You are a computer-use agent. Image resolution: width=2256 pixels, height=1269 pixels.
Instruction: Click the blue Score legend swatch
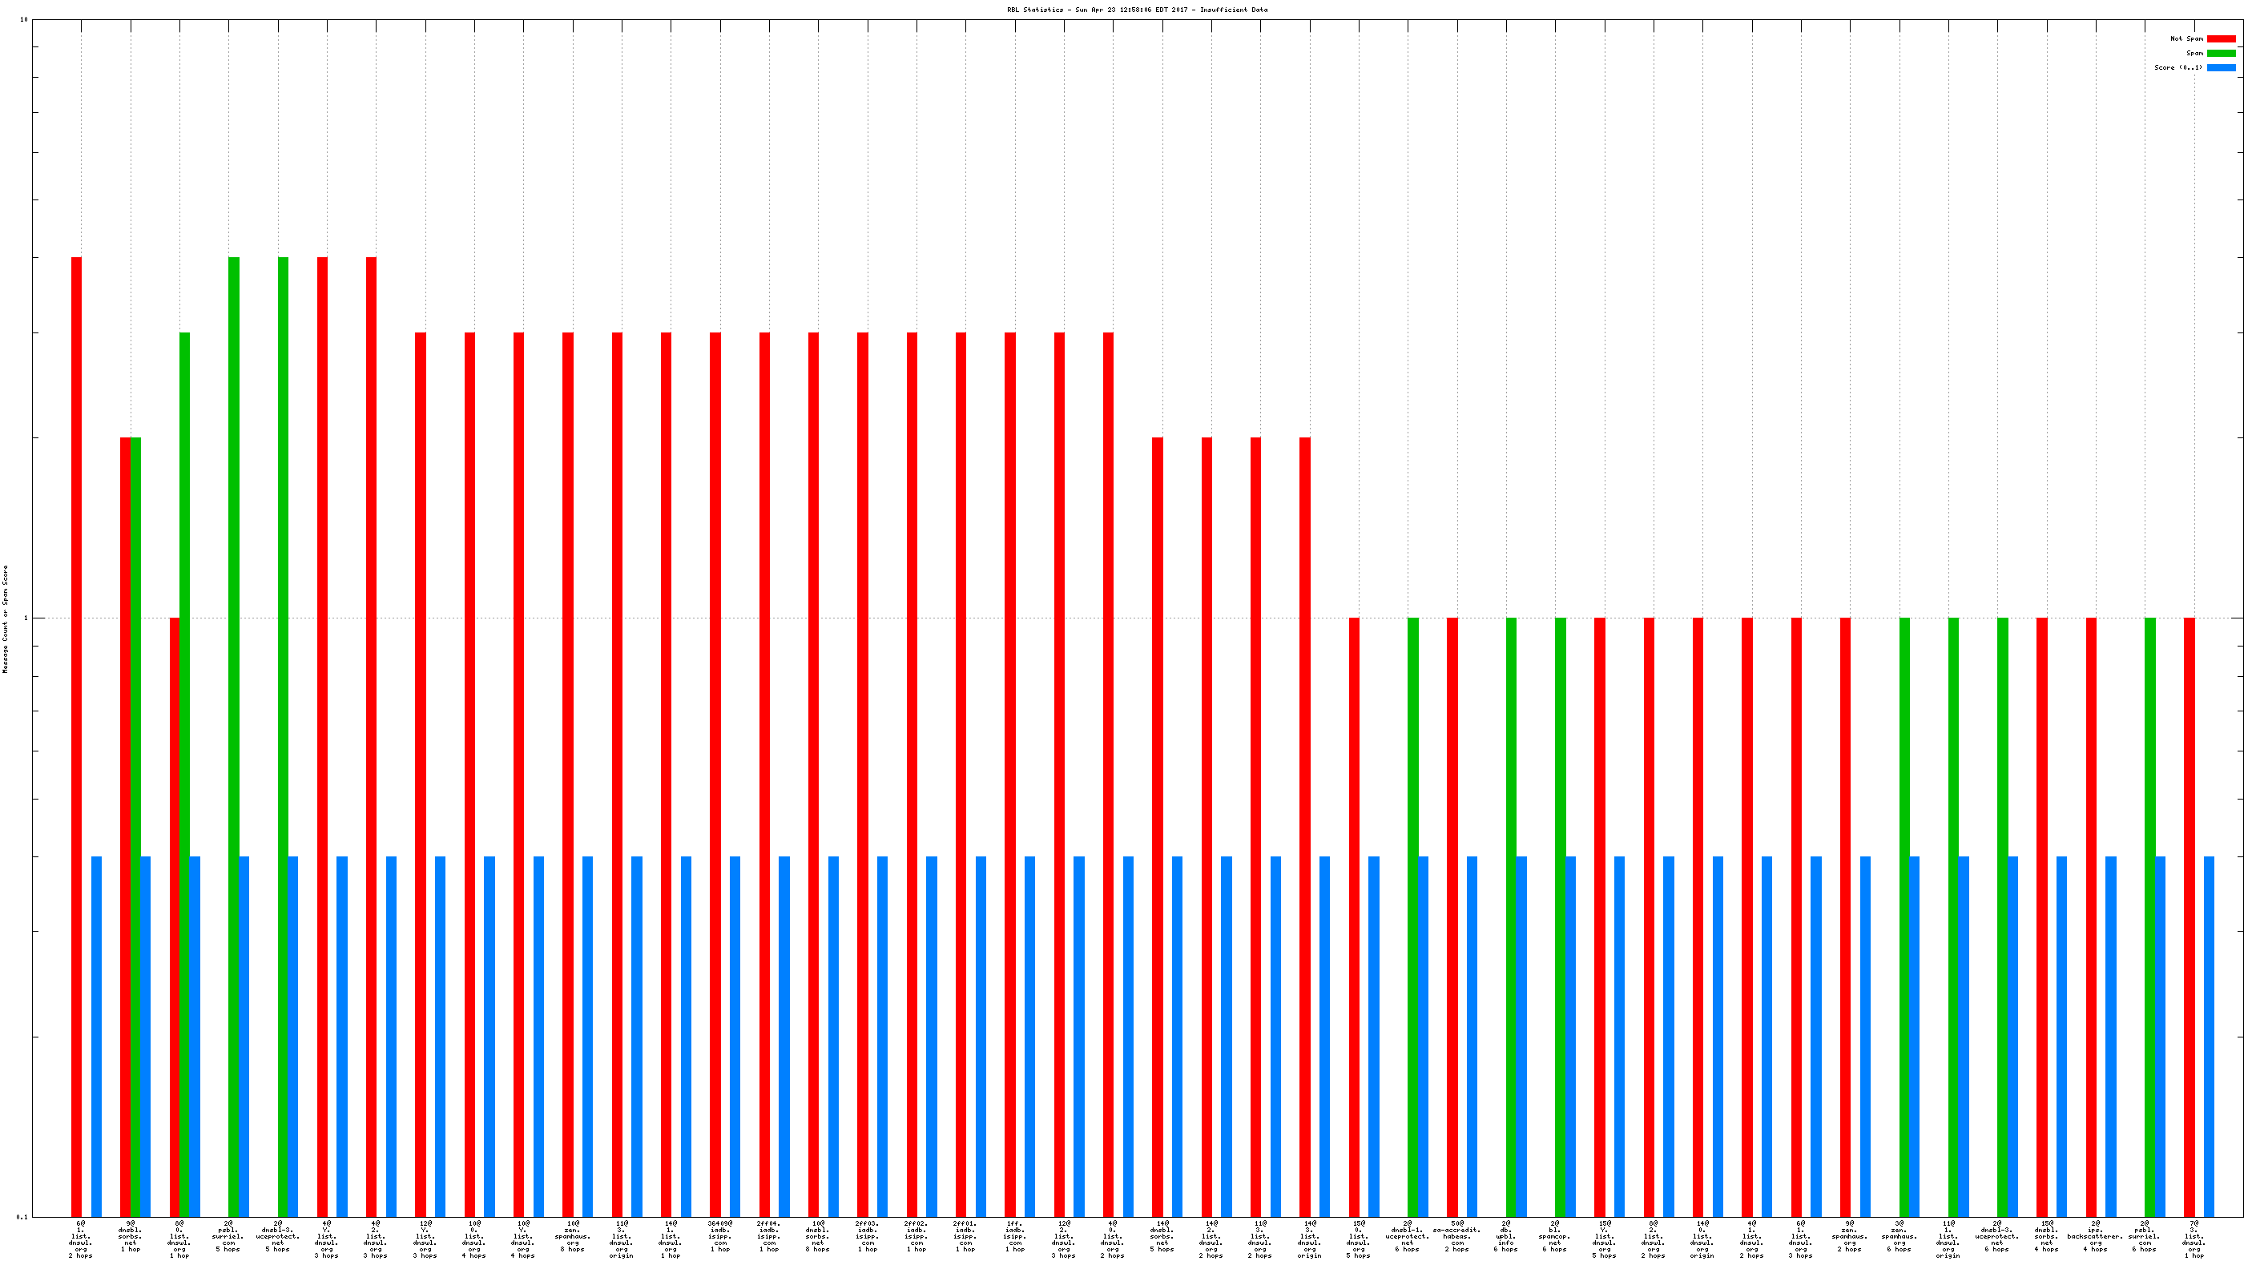point(2220,67)
